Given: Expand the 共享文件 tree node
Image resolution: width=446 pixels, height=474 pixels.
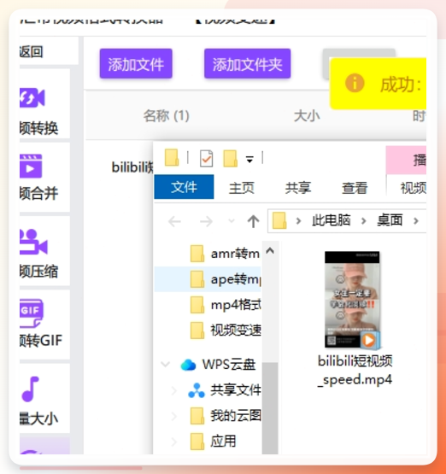Looking at the screenshot, I should coord(173,390).
